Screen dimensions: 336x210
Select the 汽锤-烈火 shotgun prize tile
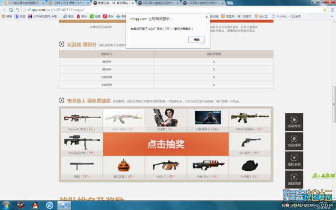(x=208, y=168)
